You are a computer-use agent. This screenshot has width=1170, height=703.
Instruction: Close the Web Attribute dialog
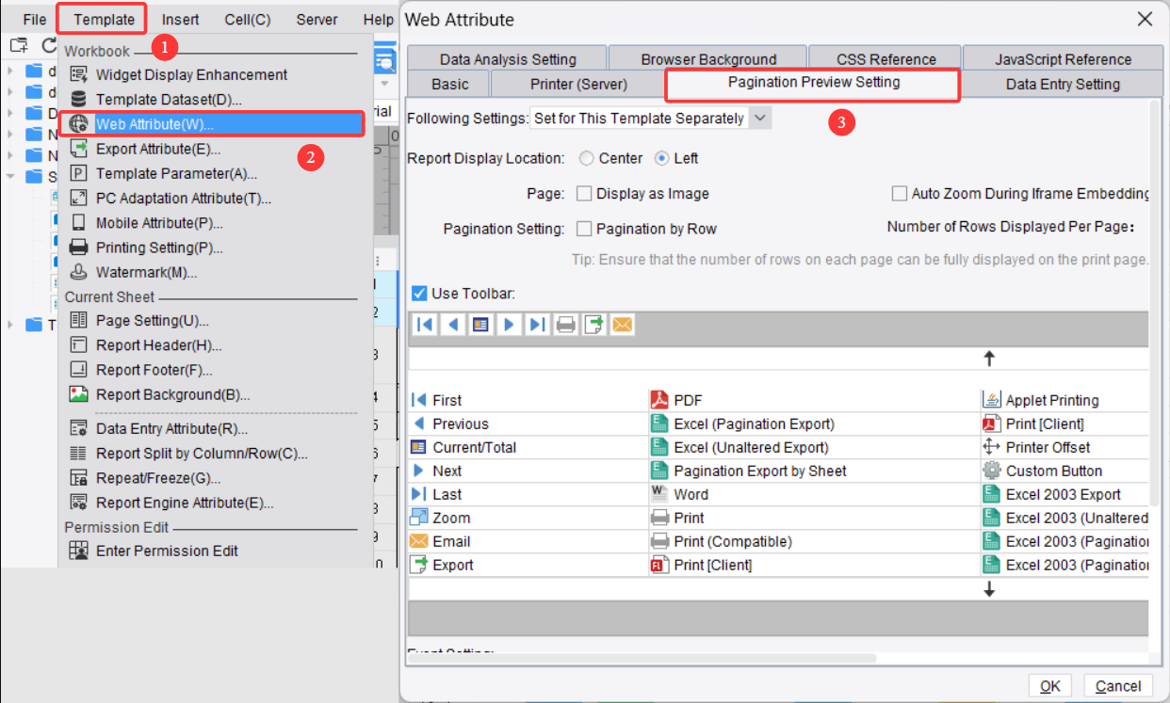[1145, 19]
